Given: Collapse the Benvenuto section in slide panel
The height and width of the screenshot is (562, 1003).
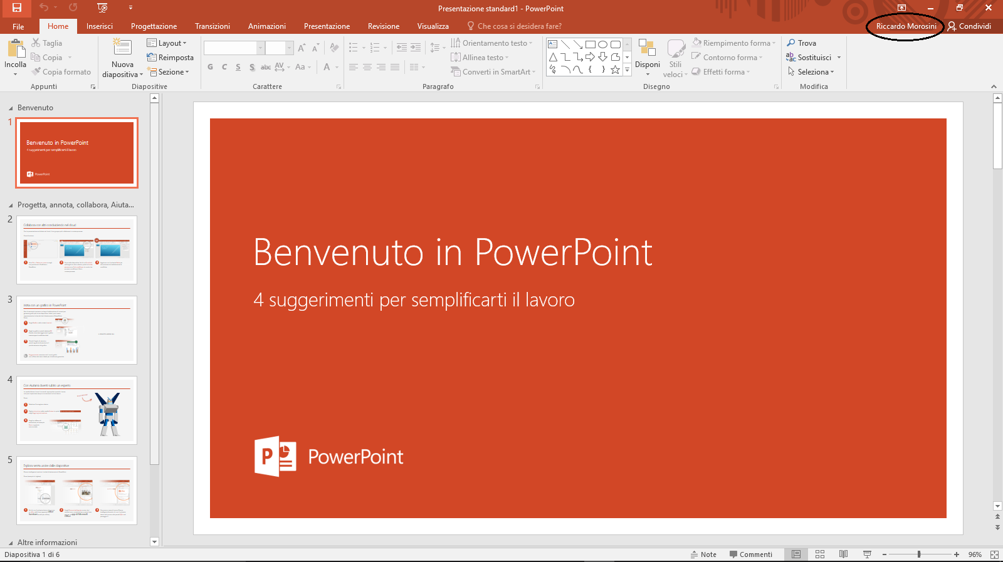Looking at the screenshot, I should [x=11, y=108].
